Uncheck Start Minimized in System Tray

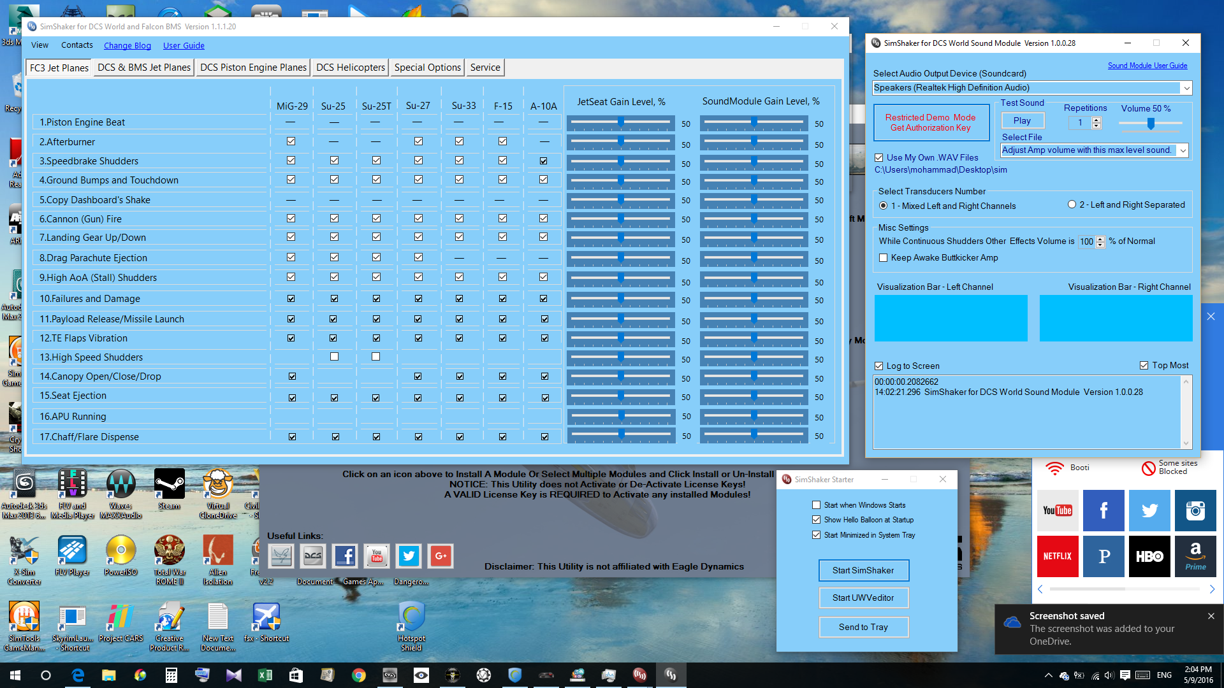click(x=817, y=535)
